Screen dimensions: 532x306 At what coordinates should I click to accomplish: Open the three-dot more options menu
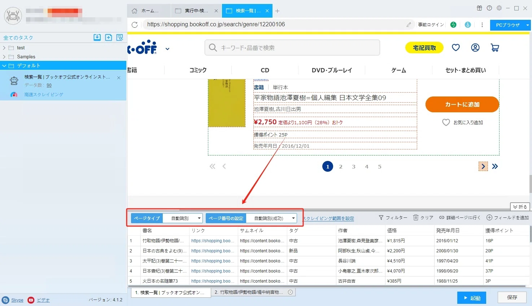click(x=482, y=25)
